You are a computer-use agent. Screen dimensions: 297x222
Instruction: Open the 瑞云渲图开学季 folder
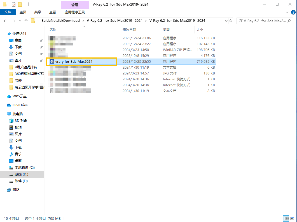(x=27, y=87)
